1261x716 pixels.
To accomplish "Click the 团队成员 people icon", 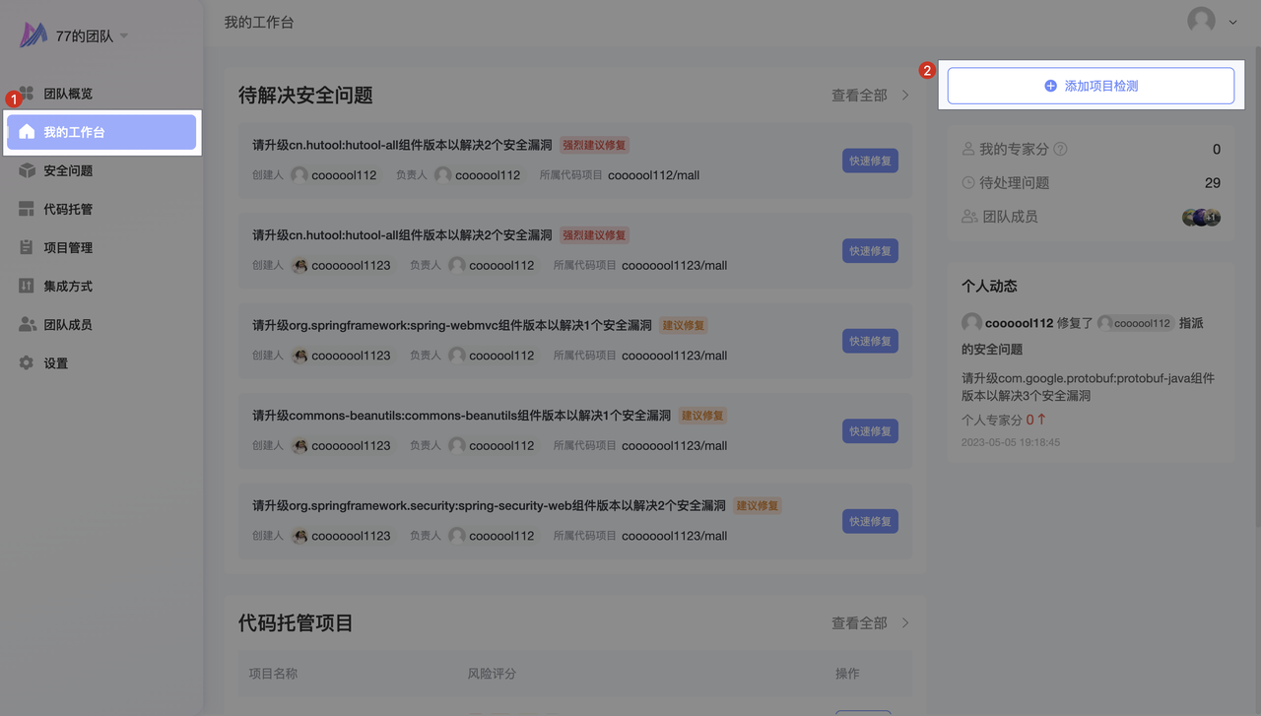I will pos(27,324).
